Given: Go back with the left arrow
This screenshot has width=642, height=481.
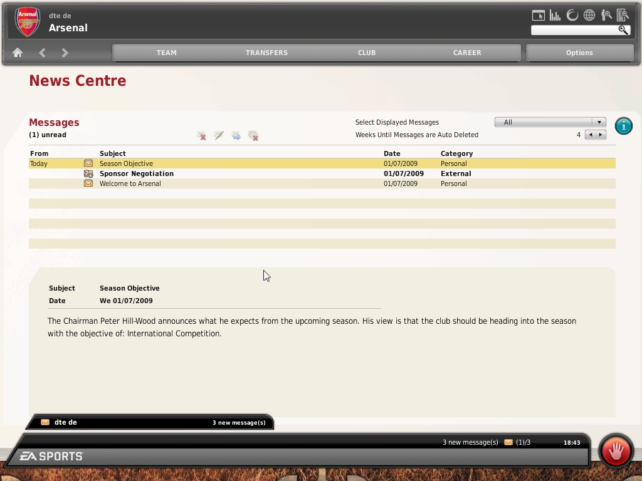Looking at the screenshot, I should [42, 53].
